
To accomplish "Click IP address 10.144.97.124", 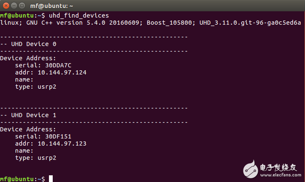I will click(62, 72).
